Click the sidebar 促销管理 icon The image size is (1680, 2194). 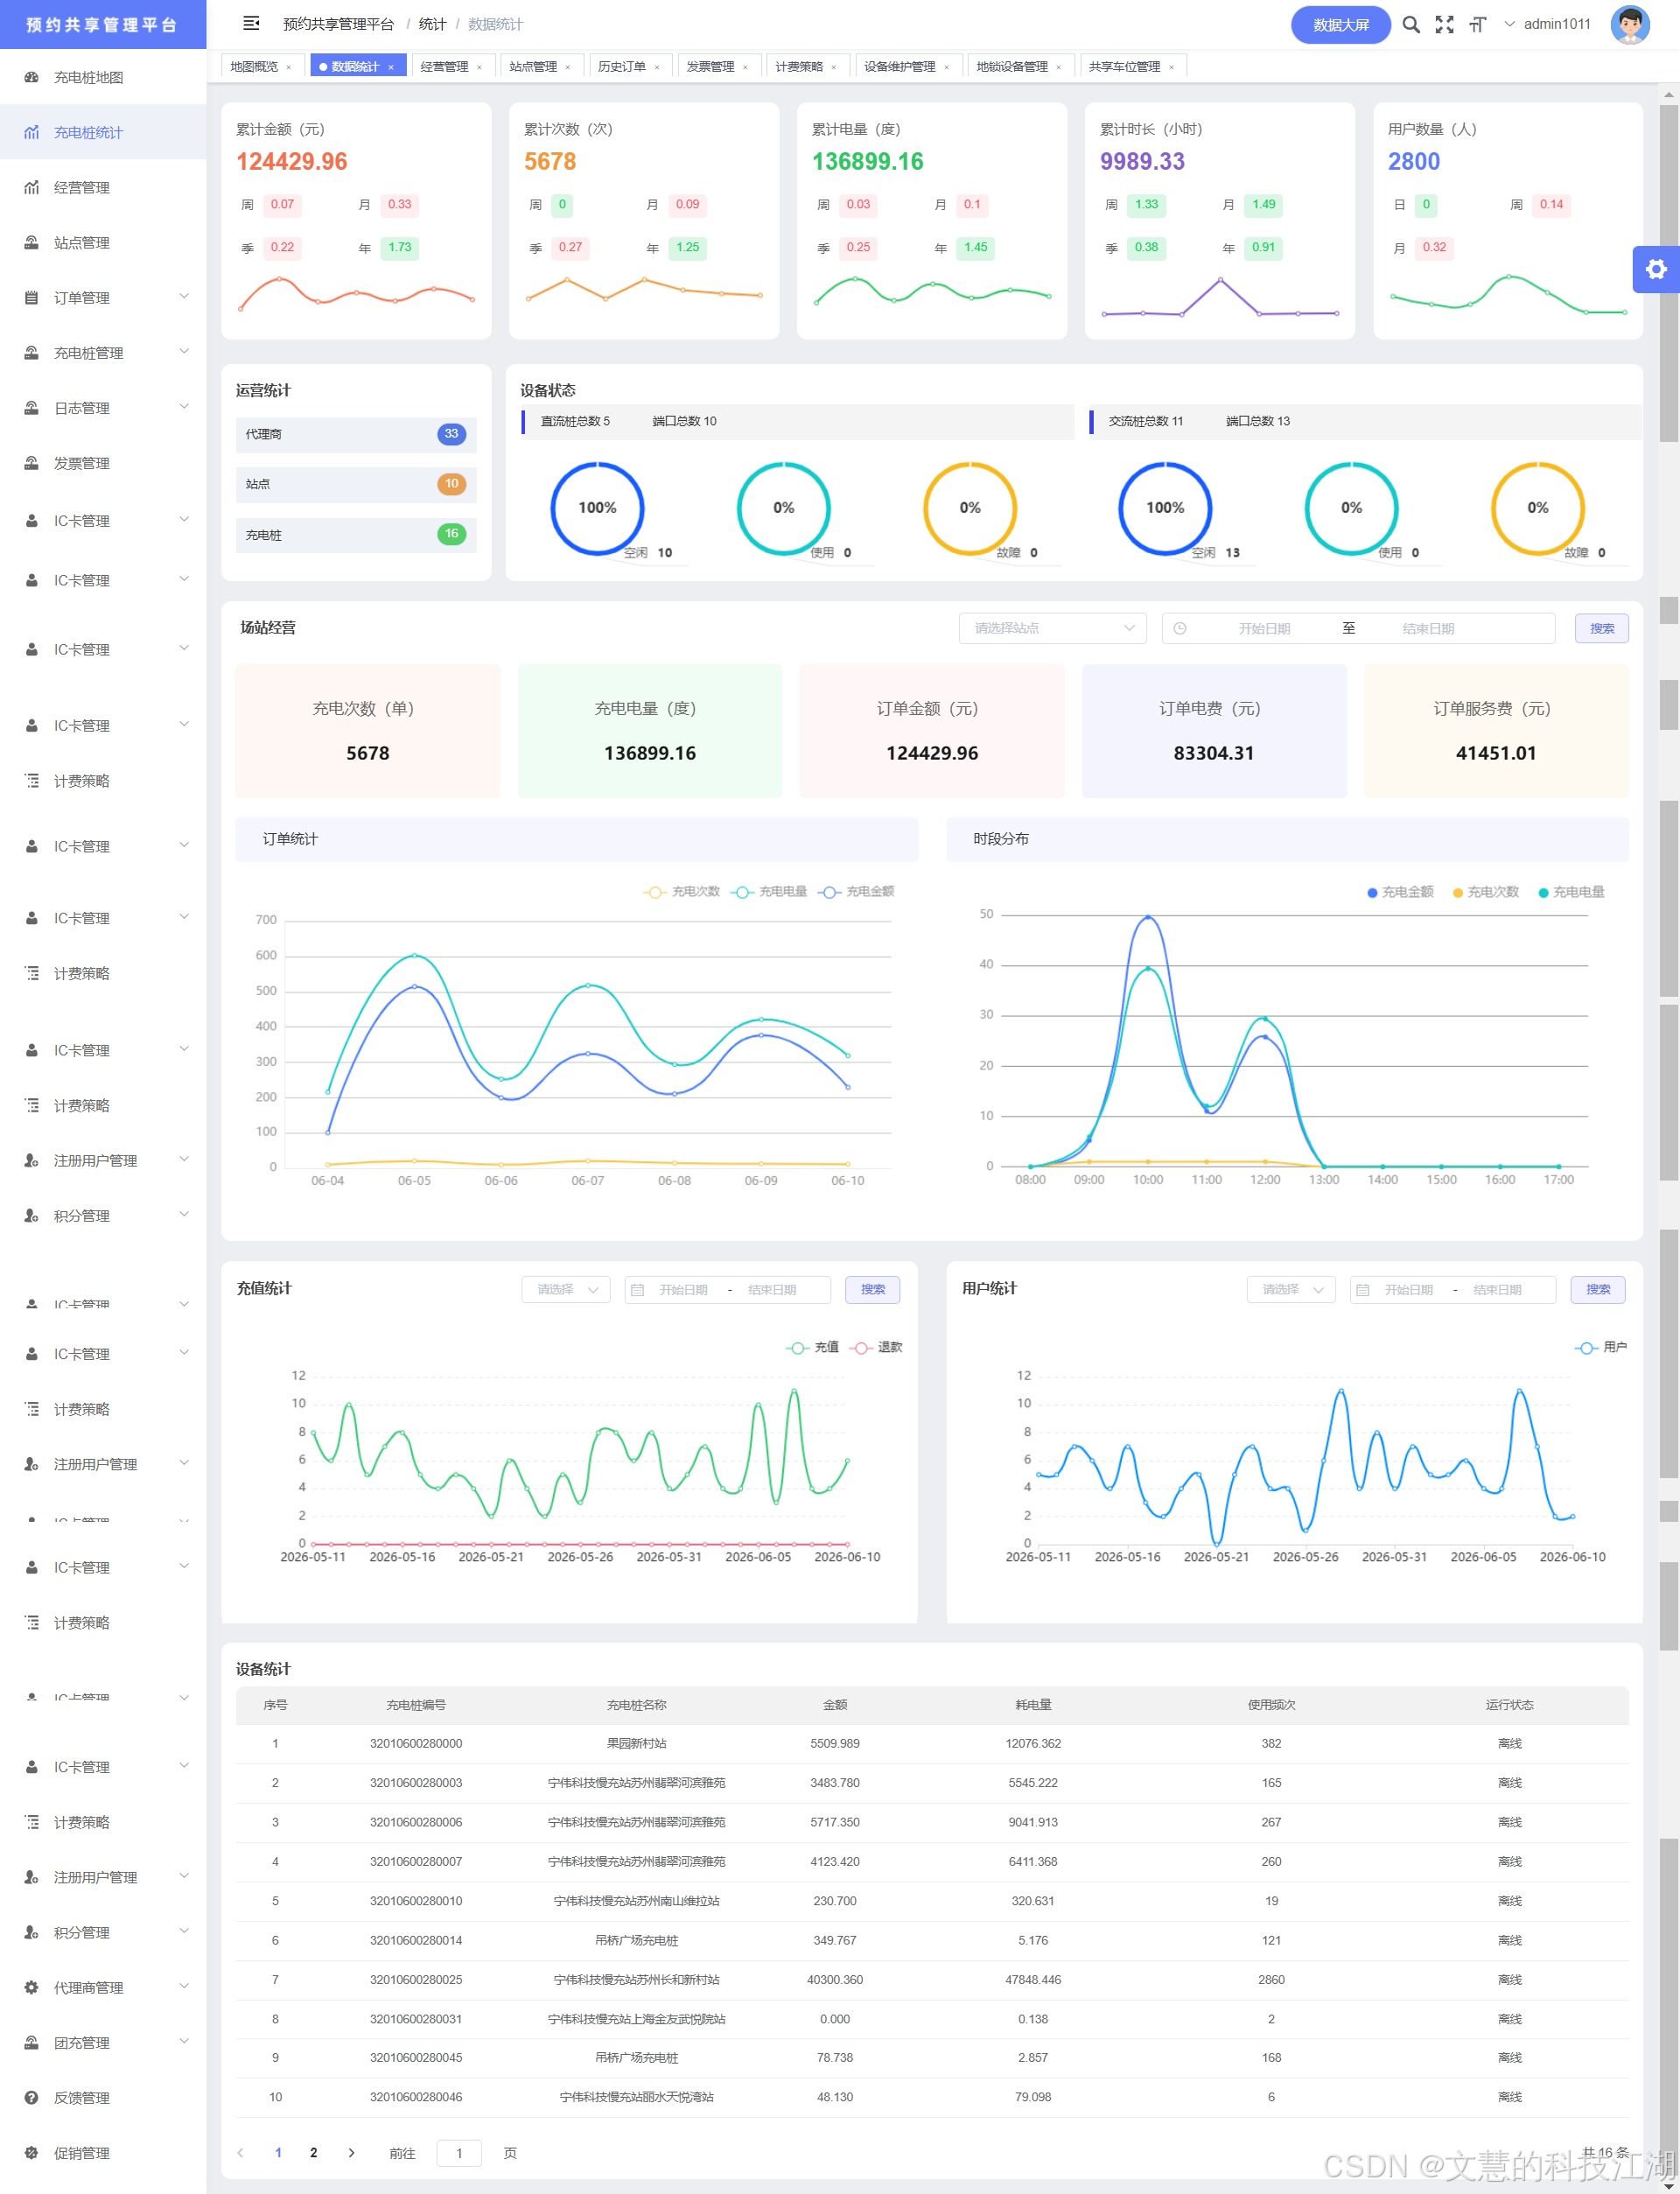(32, 2152)
